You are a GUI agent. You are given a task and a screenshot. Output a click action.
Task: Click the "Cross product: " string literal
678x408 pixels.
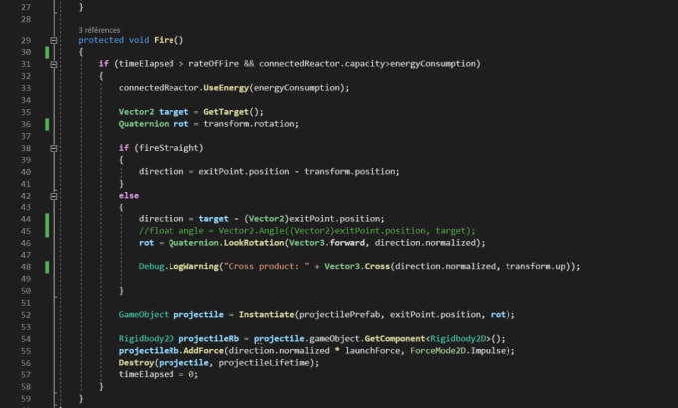click(x=266, y=267)
